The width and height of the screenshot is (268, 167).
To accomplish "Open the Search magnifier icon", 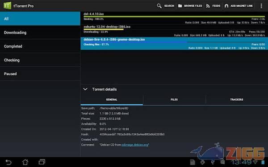I will tap(159, 6).
